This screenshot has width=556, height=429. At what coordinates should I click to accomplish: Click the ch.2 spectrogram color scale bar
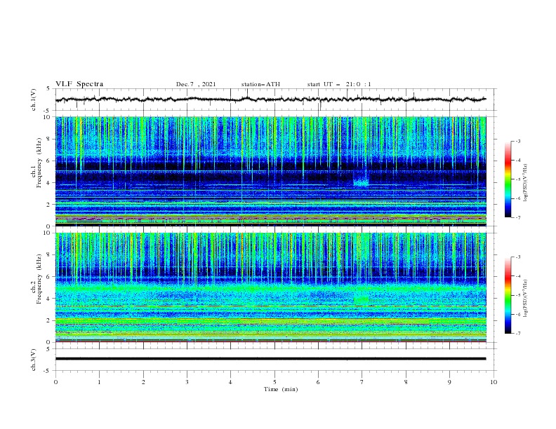[508, 295]
